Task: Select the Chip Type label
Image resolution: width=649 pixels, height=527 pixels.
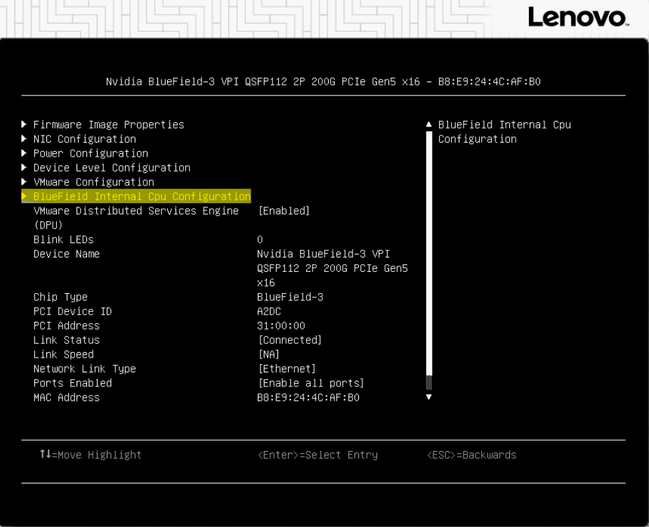Action: click(60, 297)
